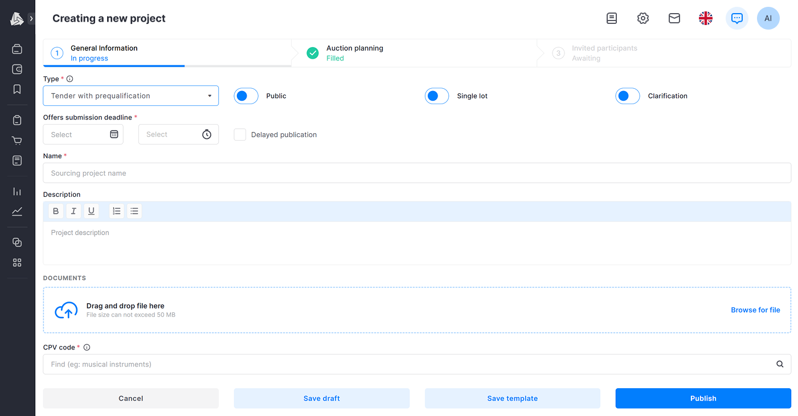Toggle the Single lot switch
This screenshot has width=798, height=416.
click(437, 96)
